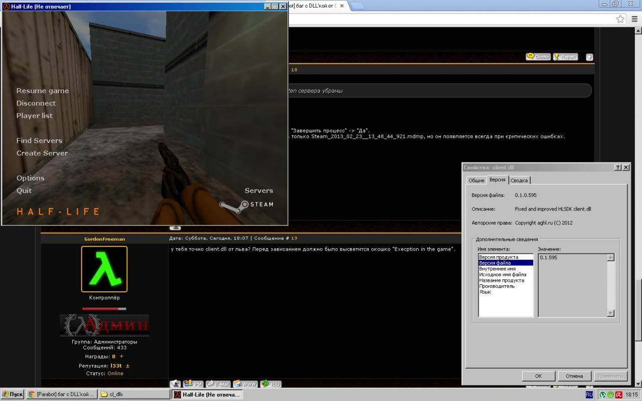Click the Админ rank banner image
Screen dimensions: 642x401
tap(104, 325)
